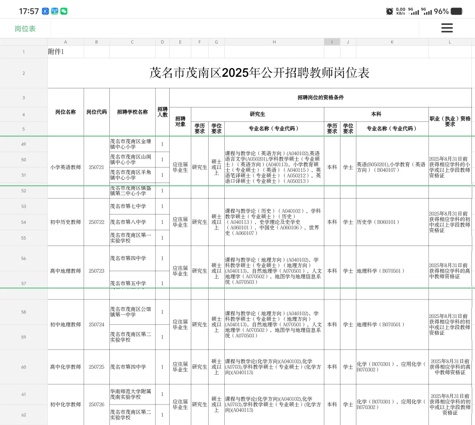Click the 招聘岗位的资格条件 header cell
The width and height of the screenshot is (475, 425).
320,98
